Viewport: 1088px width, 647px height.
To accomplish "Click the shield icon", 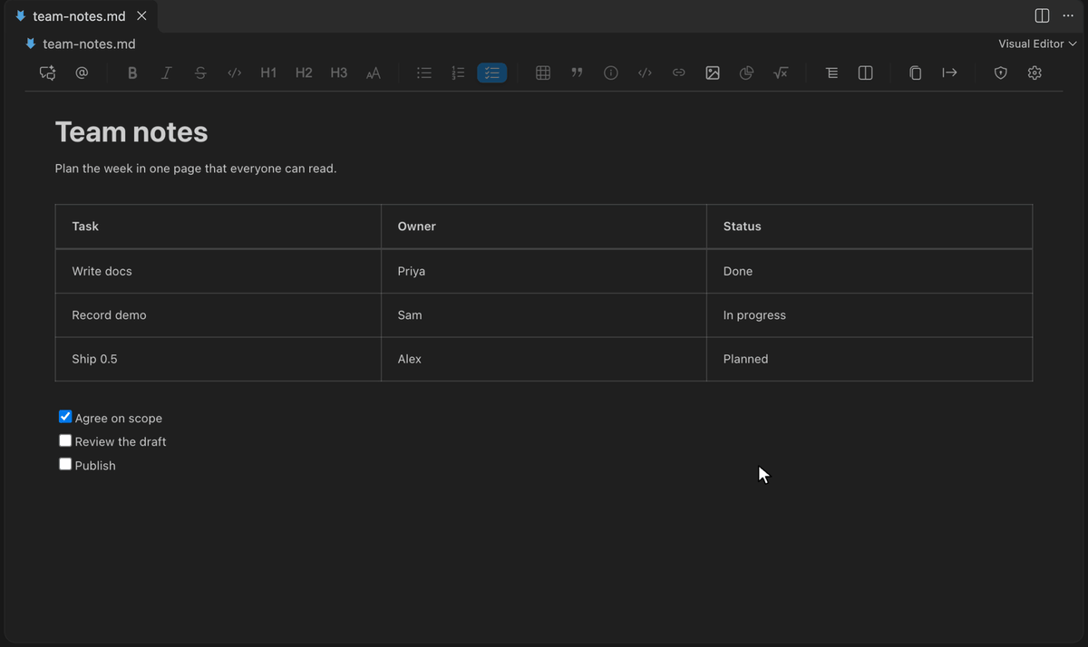I will [x=1001, y=72].
